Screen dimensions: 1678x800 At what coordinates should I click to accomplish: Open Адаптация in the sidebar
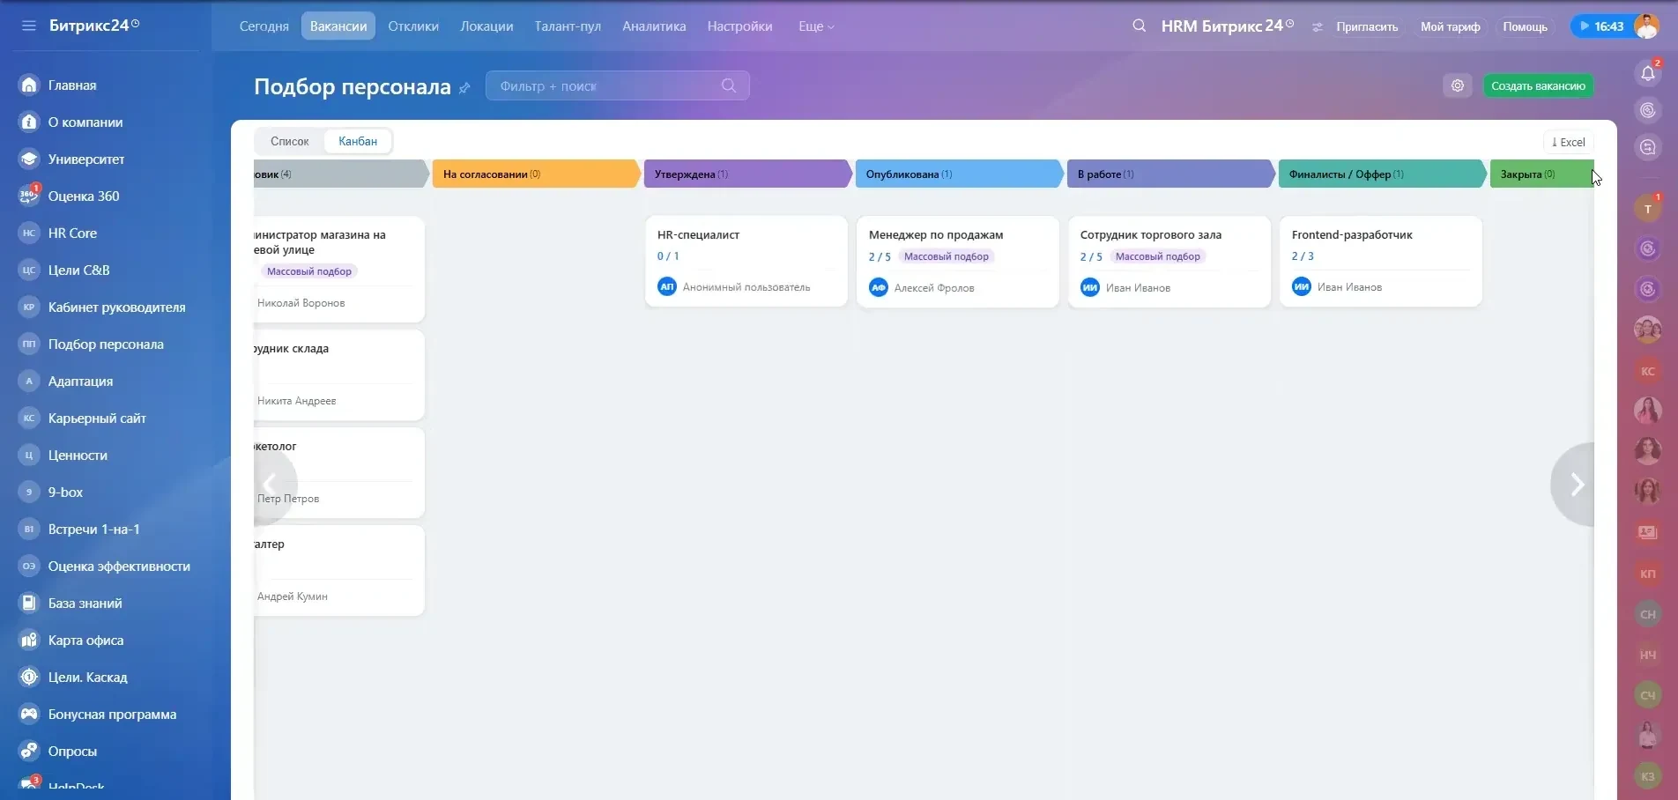point(80,381)
